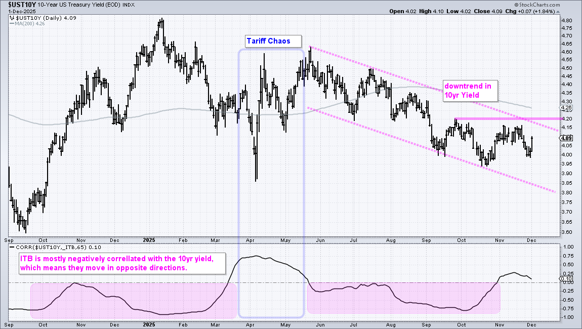The image size is (582, 329).
Task: Click the $UST10Y ticker symbol in the title
Action: coord(22,5)
